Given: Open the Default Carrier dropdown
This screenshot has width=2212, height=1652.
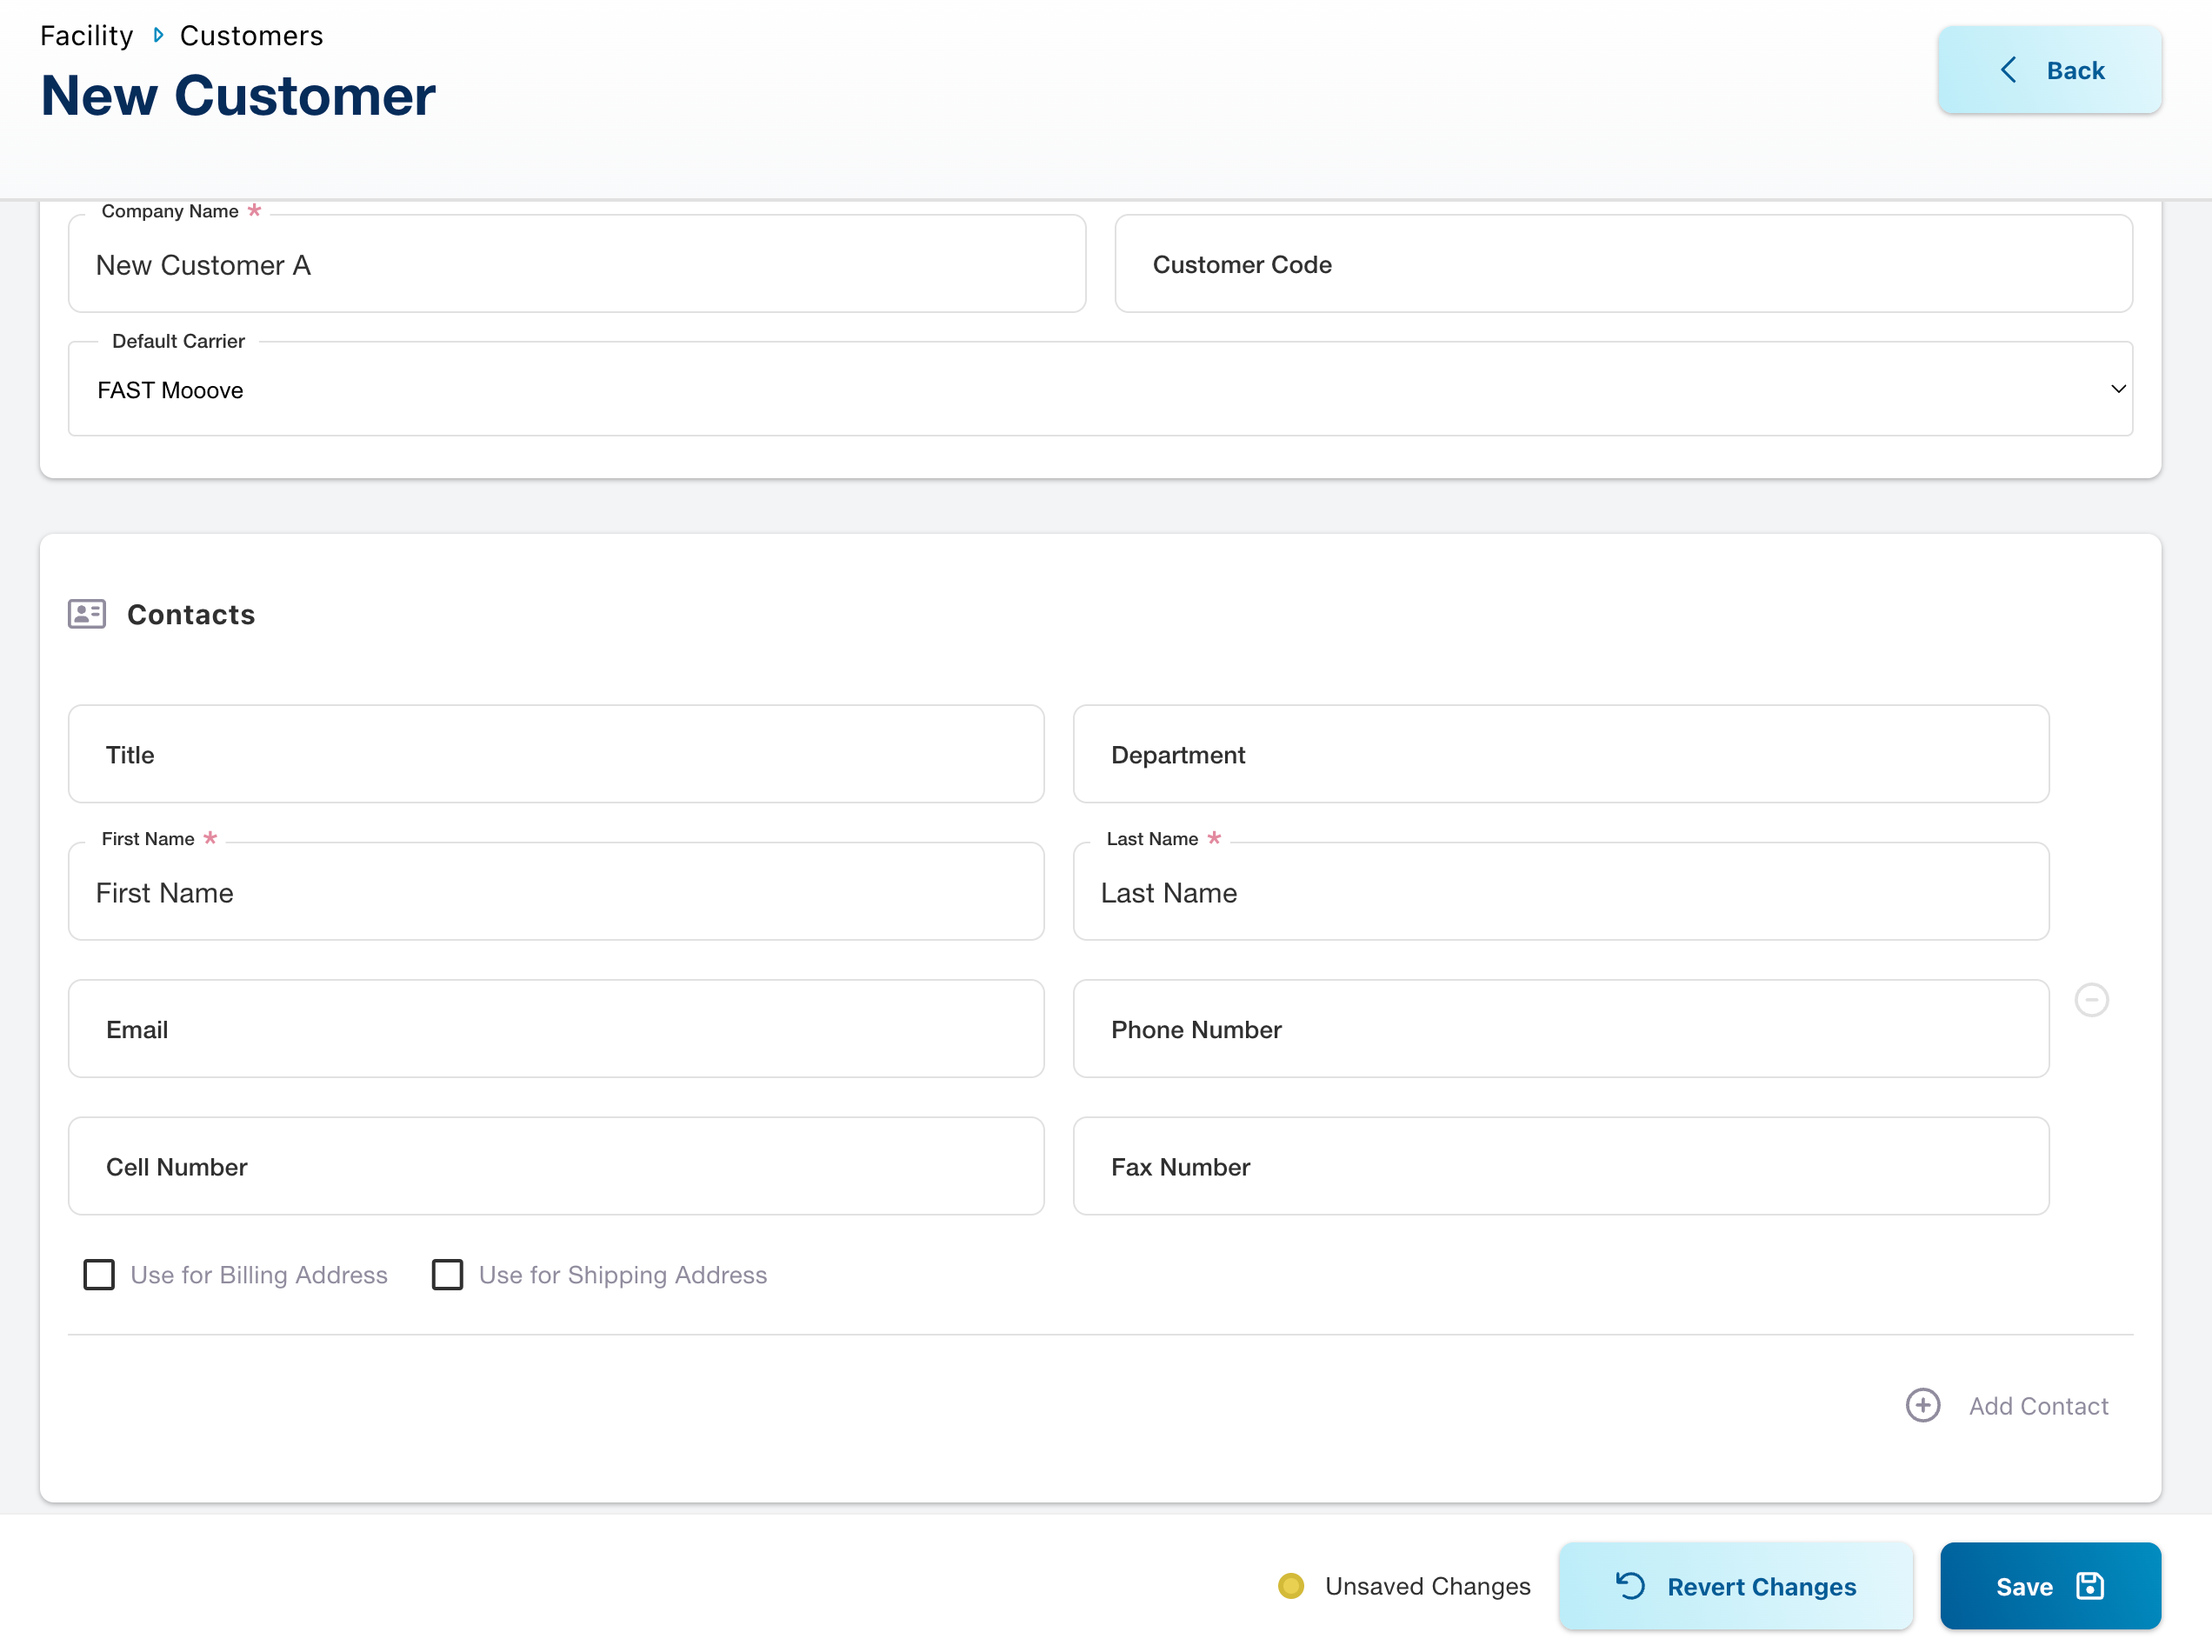Looking at the screenshot, I should (x=1100, y=390).
